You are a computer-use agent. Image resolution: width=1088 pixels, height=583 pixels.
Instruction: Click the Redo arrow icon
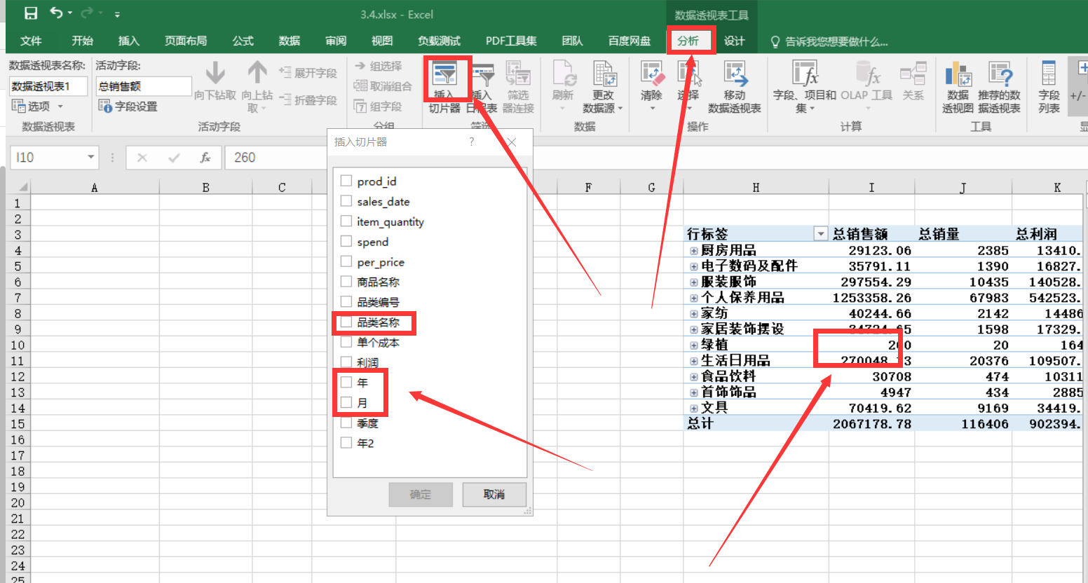[x=87, y=13]
